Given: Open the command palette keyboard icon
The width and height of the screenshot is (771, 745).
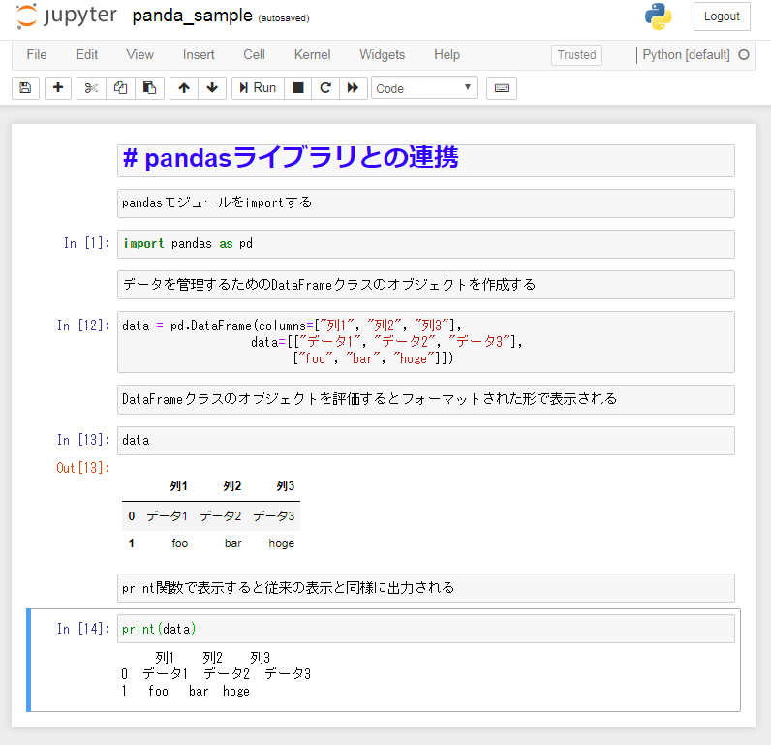Looking at the screenshot, I should click(502, 88).
